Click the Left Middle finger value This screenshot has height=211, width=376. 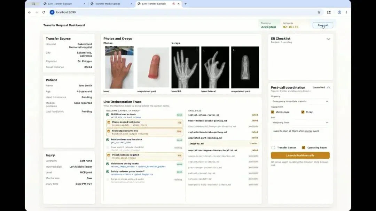tap(81, 167)
